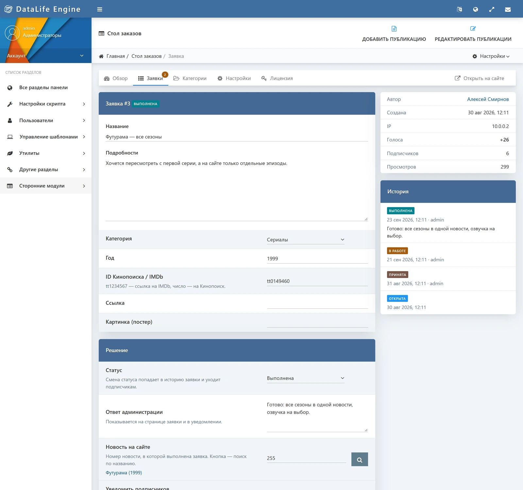Image resolution: width=523 pixels, height=490 pixels.
Task: Click the globe icon in top bar
Action: pyautogui.click(x=476, y=9)
